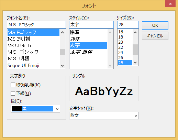Click the キャンセル button
Viewport: 178px width, 140px height.
tap(155, 36)
